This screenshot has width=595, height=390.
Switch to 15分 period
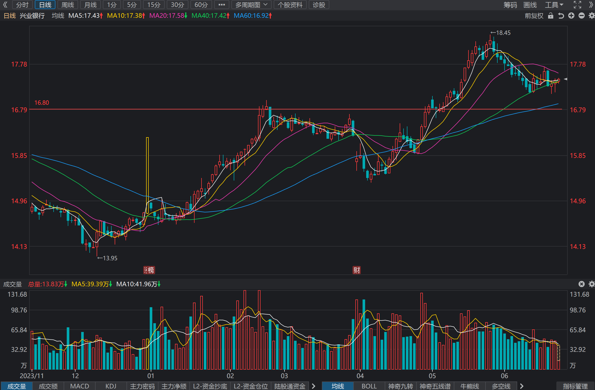(154, 5)
